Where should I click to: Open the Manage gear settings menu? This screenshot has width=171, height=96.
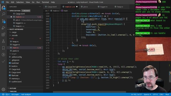(x=3, y=89)
